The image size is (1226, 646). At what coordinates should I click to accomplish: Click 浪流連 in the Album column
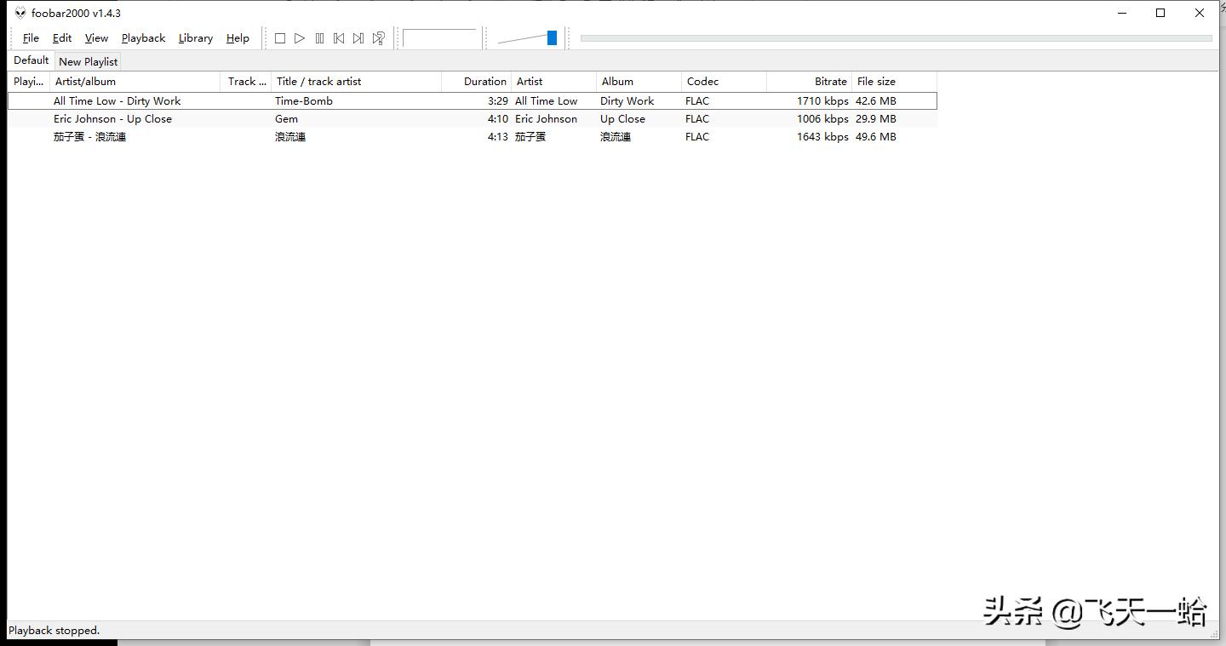click(616, 137)
